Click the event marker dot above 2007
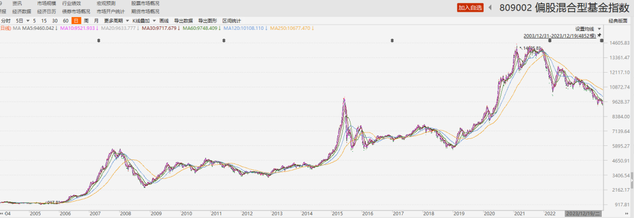The width and height of the screenshot is (634, 218). click(x=99, y=40)
